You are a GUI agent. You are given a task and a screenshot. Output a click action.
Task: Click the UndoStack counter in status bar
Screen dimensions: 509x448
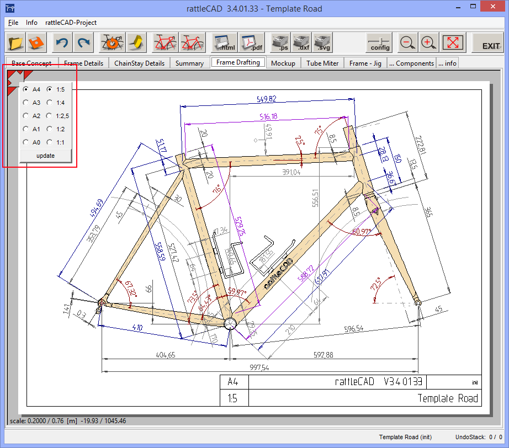point(479,437)
